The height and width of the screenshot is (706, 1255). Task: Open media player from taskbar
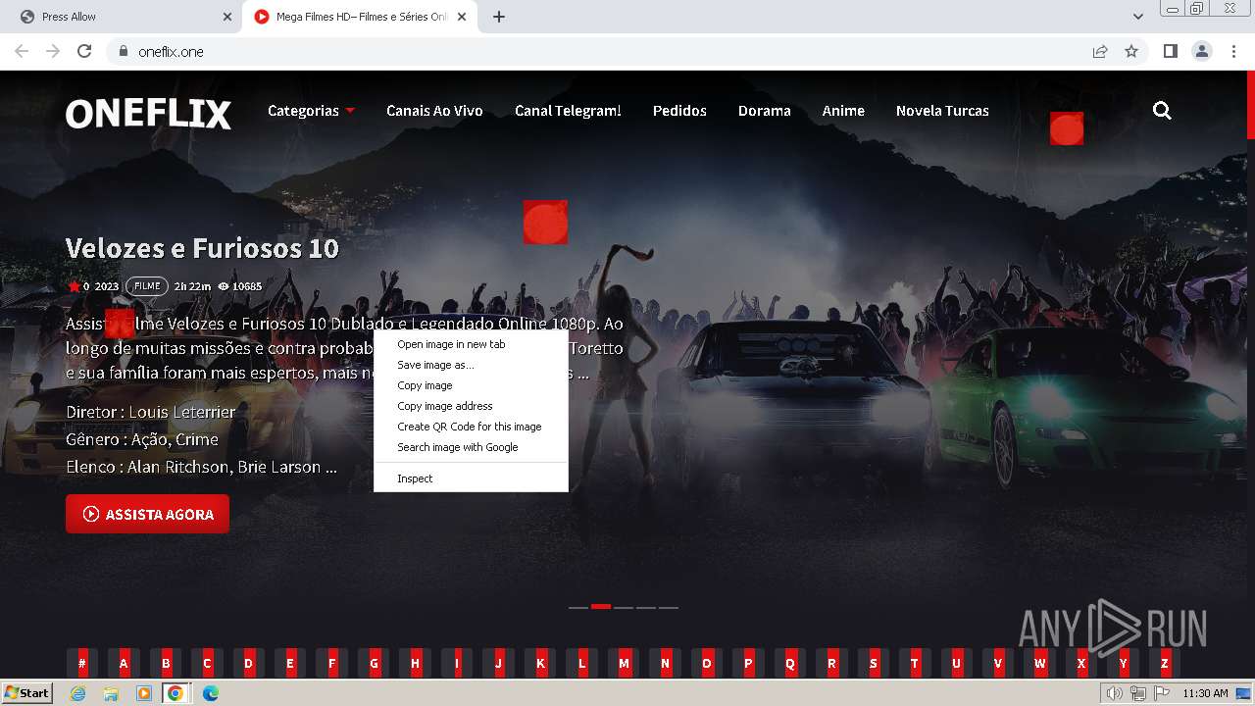pos(144,693)
